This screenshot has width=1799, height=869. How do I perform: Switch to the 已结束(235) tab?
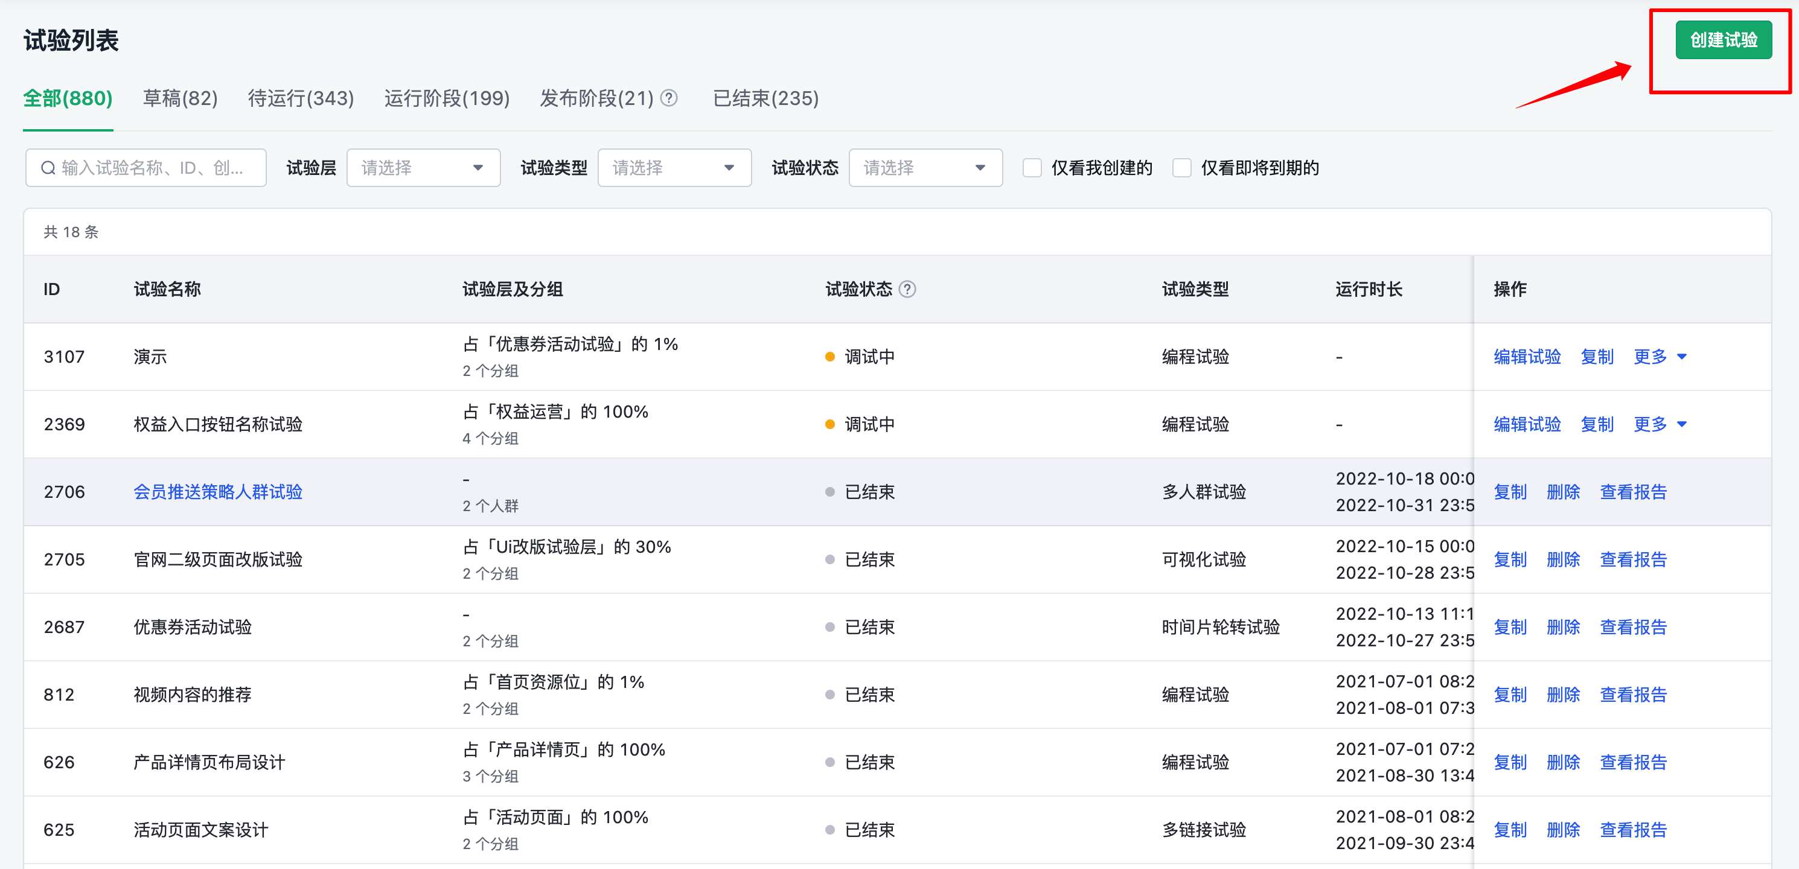pyautogui.click(x=765, y=98)
